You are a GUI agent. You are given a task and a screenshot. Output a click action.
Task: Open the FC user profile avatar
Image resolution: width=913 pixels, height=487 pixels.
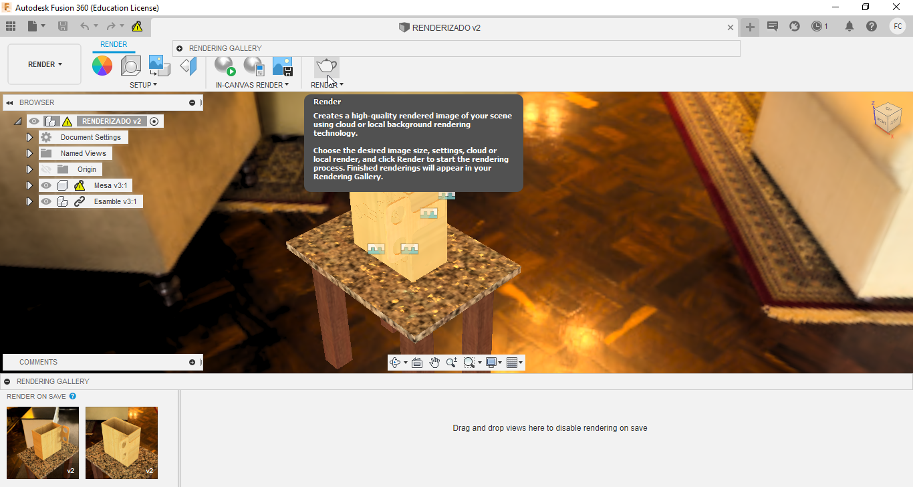[x=898, y=26]
